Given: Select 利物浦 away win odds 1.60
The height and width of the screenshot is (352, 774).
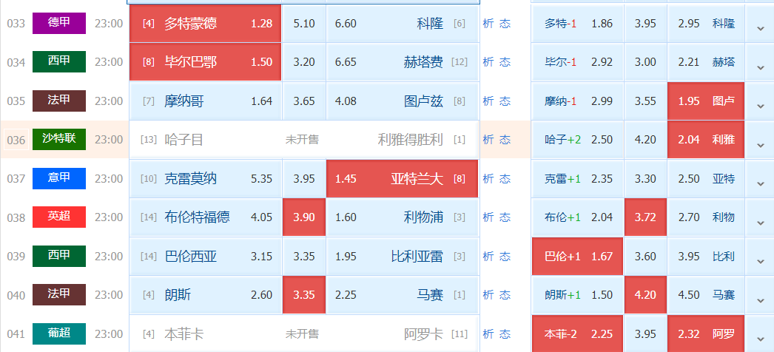Looking at the screenshot, I should click(x=402, y=217).
